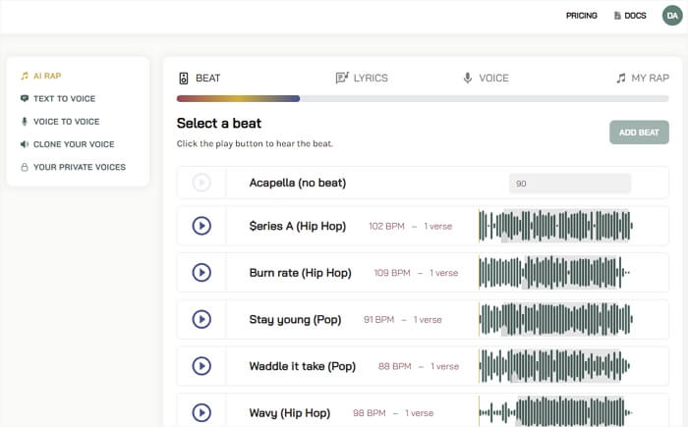Play the Burn rate (Hip Hop) beat
The height and width of the screenshot is (427, 688).
pyautogui.click(x=201, y=272)
